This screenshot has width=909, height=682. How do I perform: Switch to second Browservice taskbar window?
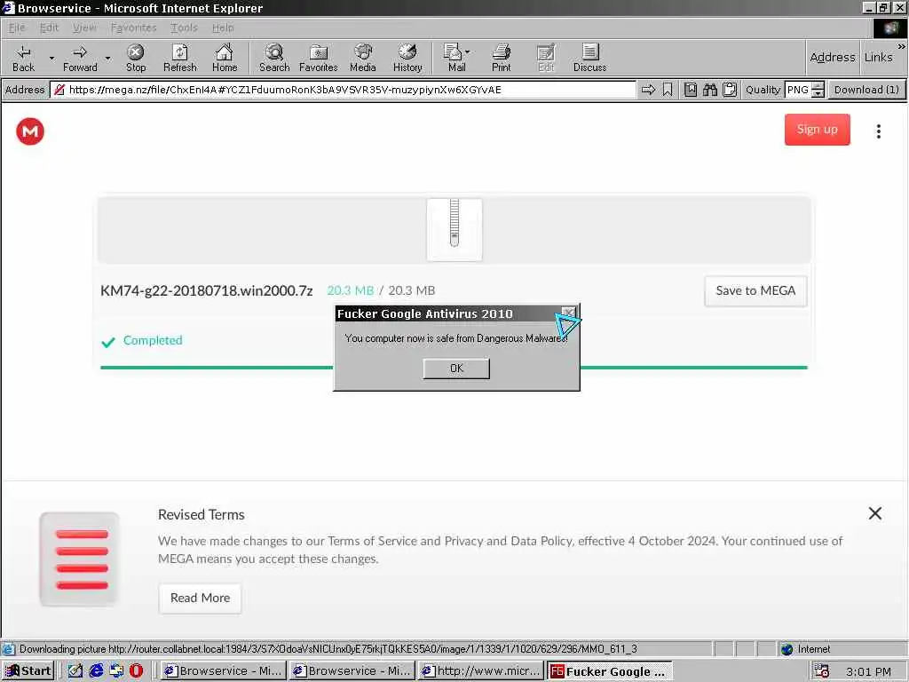pos(352,671)
